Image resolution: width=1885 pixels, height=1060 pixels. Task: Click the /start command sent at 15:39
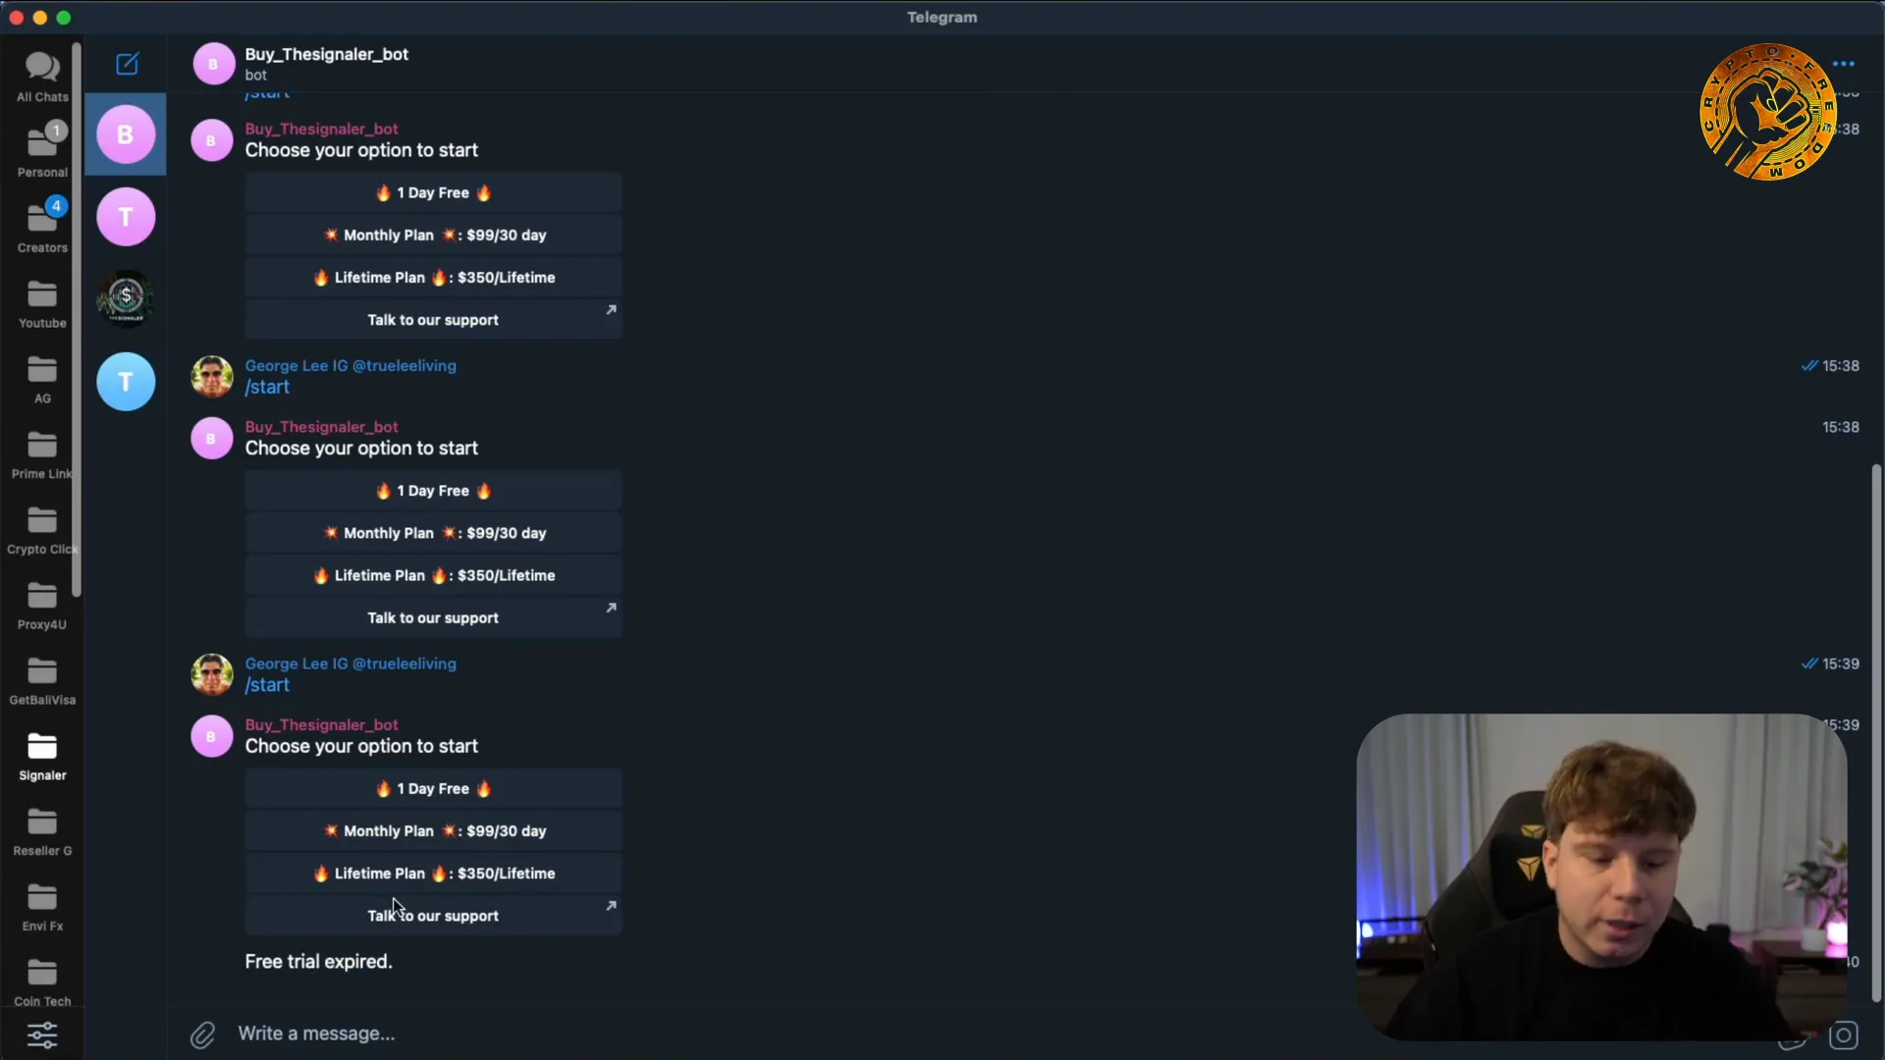(267, 685)
